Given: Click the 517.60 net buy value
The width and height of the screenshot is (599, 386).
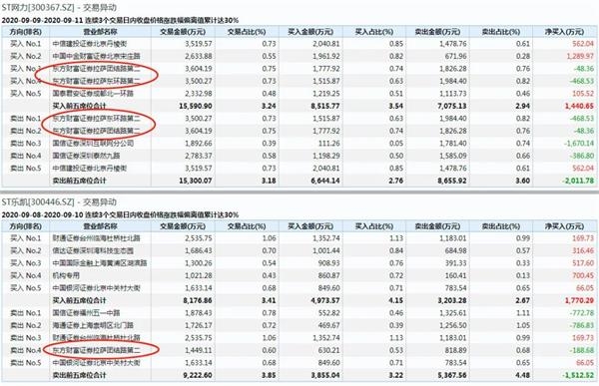Looking at the screenshot, I should coord(583,263).
